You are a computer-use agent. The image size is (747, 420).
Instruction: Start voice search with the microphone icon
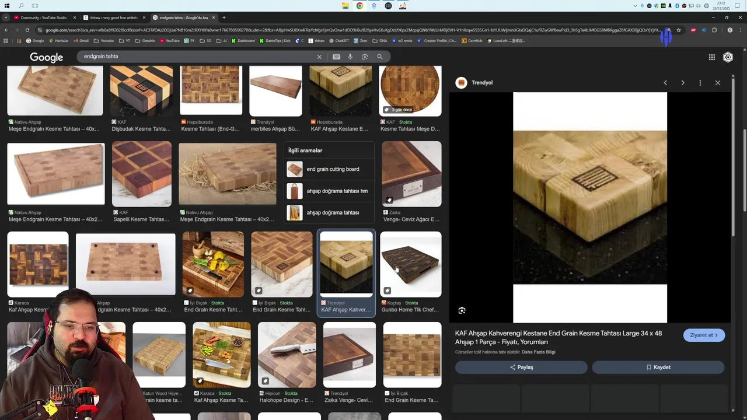350,57
